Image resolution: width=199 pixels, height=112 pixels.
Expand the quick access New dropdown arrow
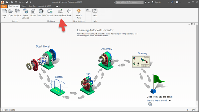[x=9, y=2]
